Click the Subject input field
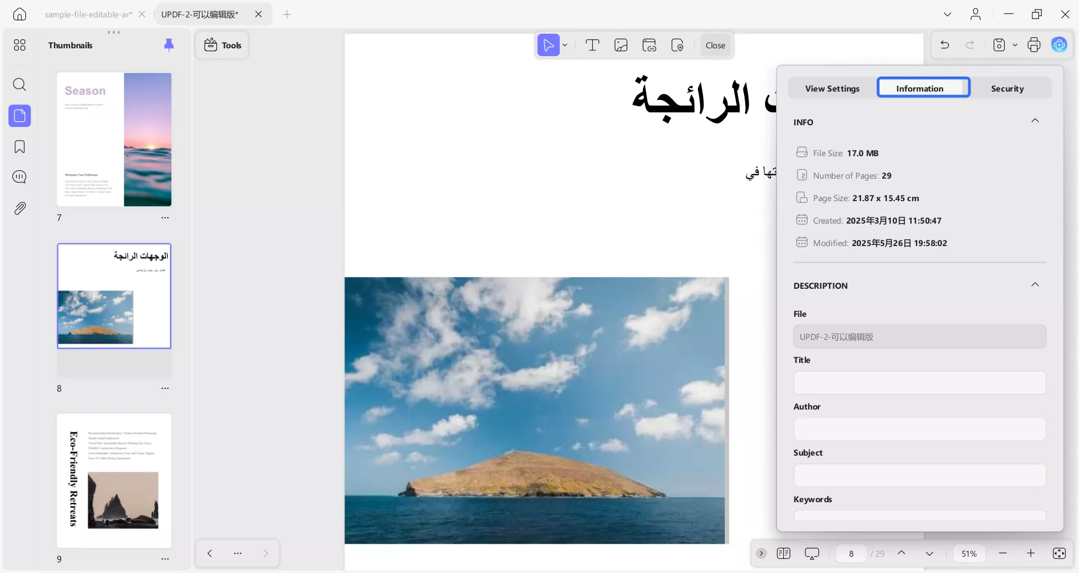The width and height of the screenshot is (1079, 573). [919, 475]
